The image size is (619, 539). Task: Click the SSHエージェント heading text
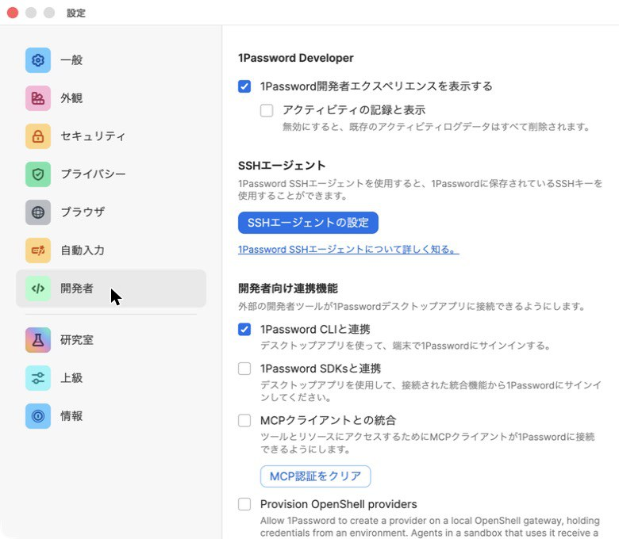pos(282,166)
